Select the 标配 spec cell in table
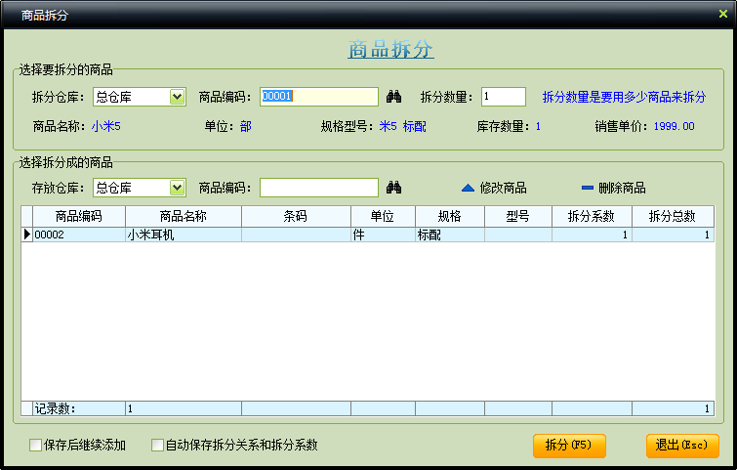Viewport: 737px width, 470px height. click(x=450, y=235)
